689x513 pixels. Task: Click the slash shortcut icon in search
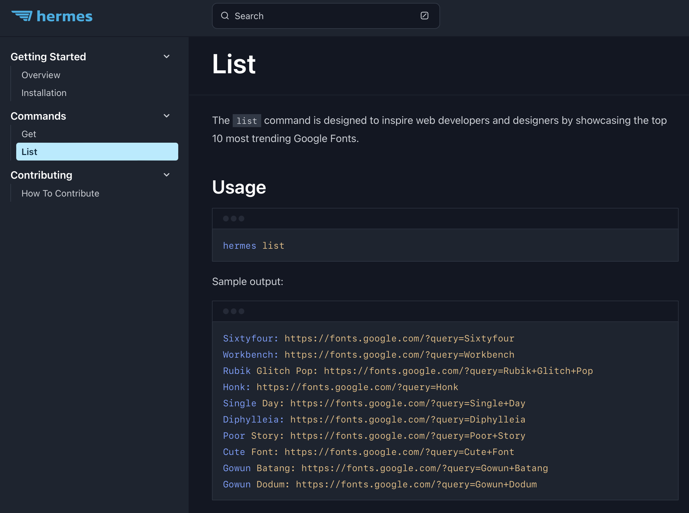point(425,16)
